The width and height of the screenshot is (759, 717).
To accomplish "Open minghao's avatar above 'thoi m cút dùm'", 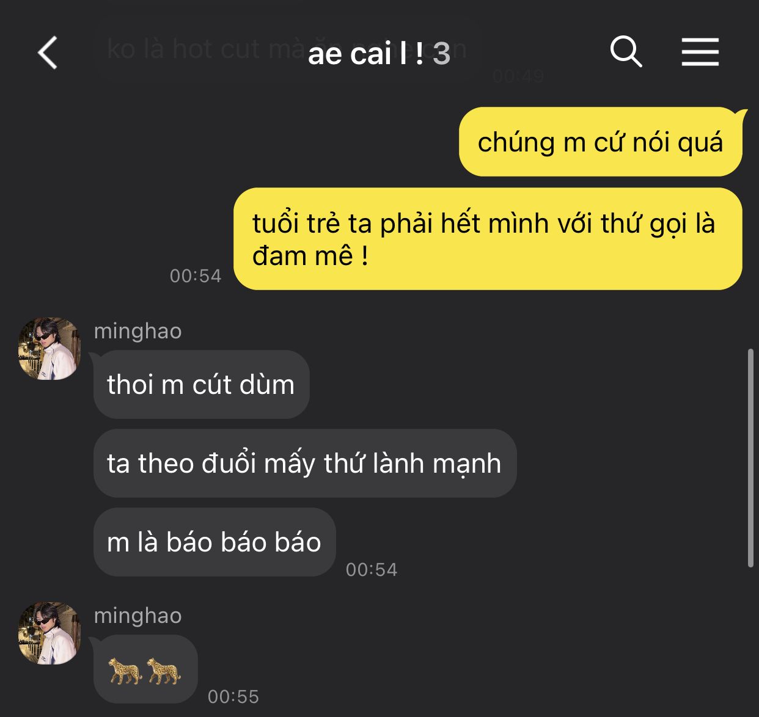I will tap(50, 349).
